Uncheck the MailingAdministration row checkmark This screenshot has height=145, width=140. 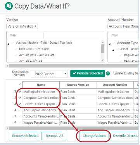pos(20,91)
